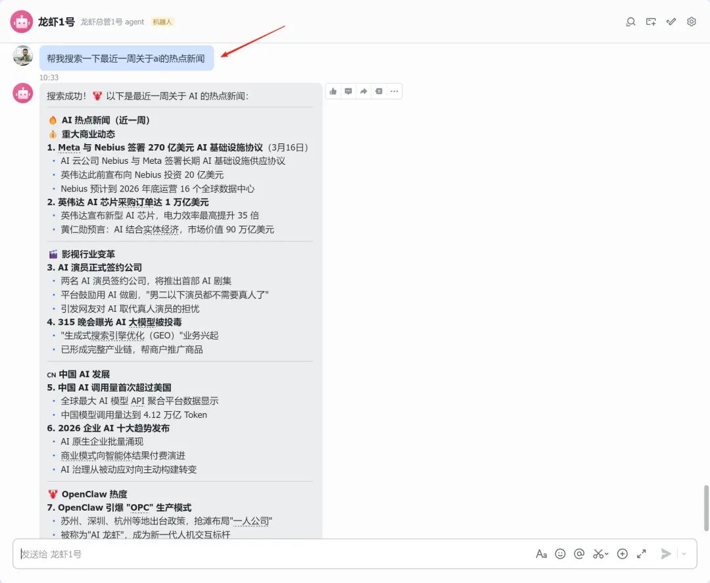Screen dimensions: 710x583
Task: Click bullet 英伟达此前宣布向 Nebius 投资 20 亿美元
Action: coord(142,174)
